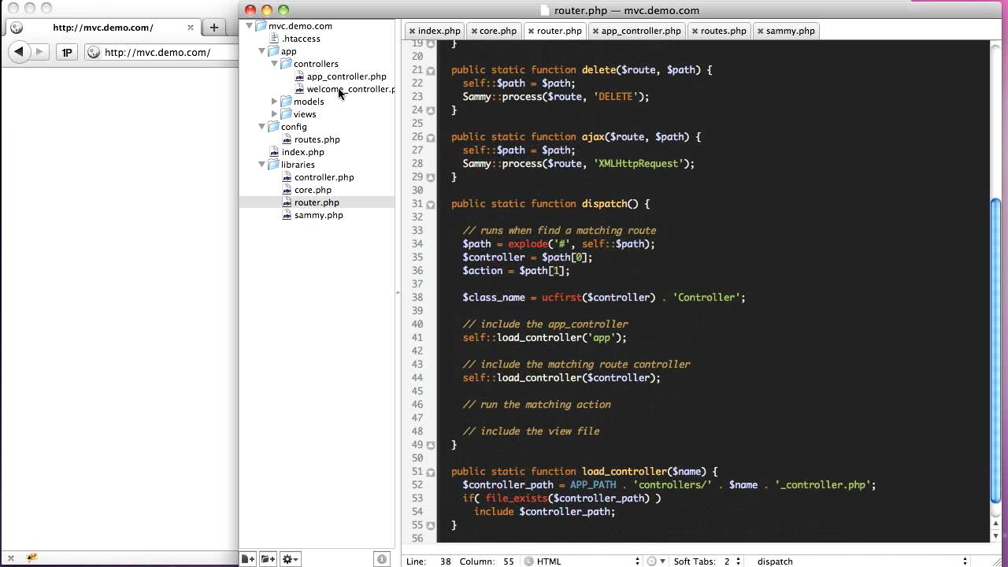
Task: Click the file icon of .htaccess
Action: (274, 39)
